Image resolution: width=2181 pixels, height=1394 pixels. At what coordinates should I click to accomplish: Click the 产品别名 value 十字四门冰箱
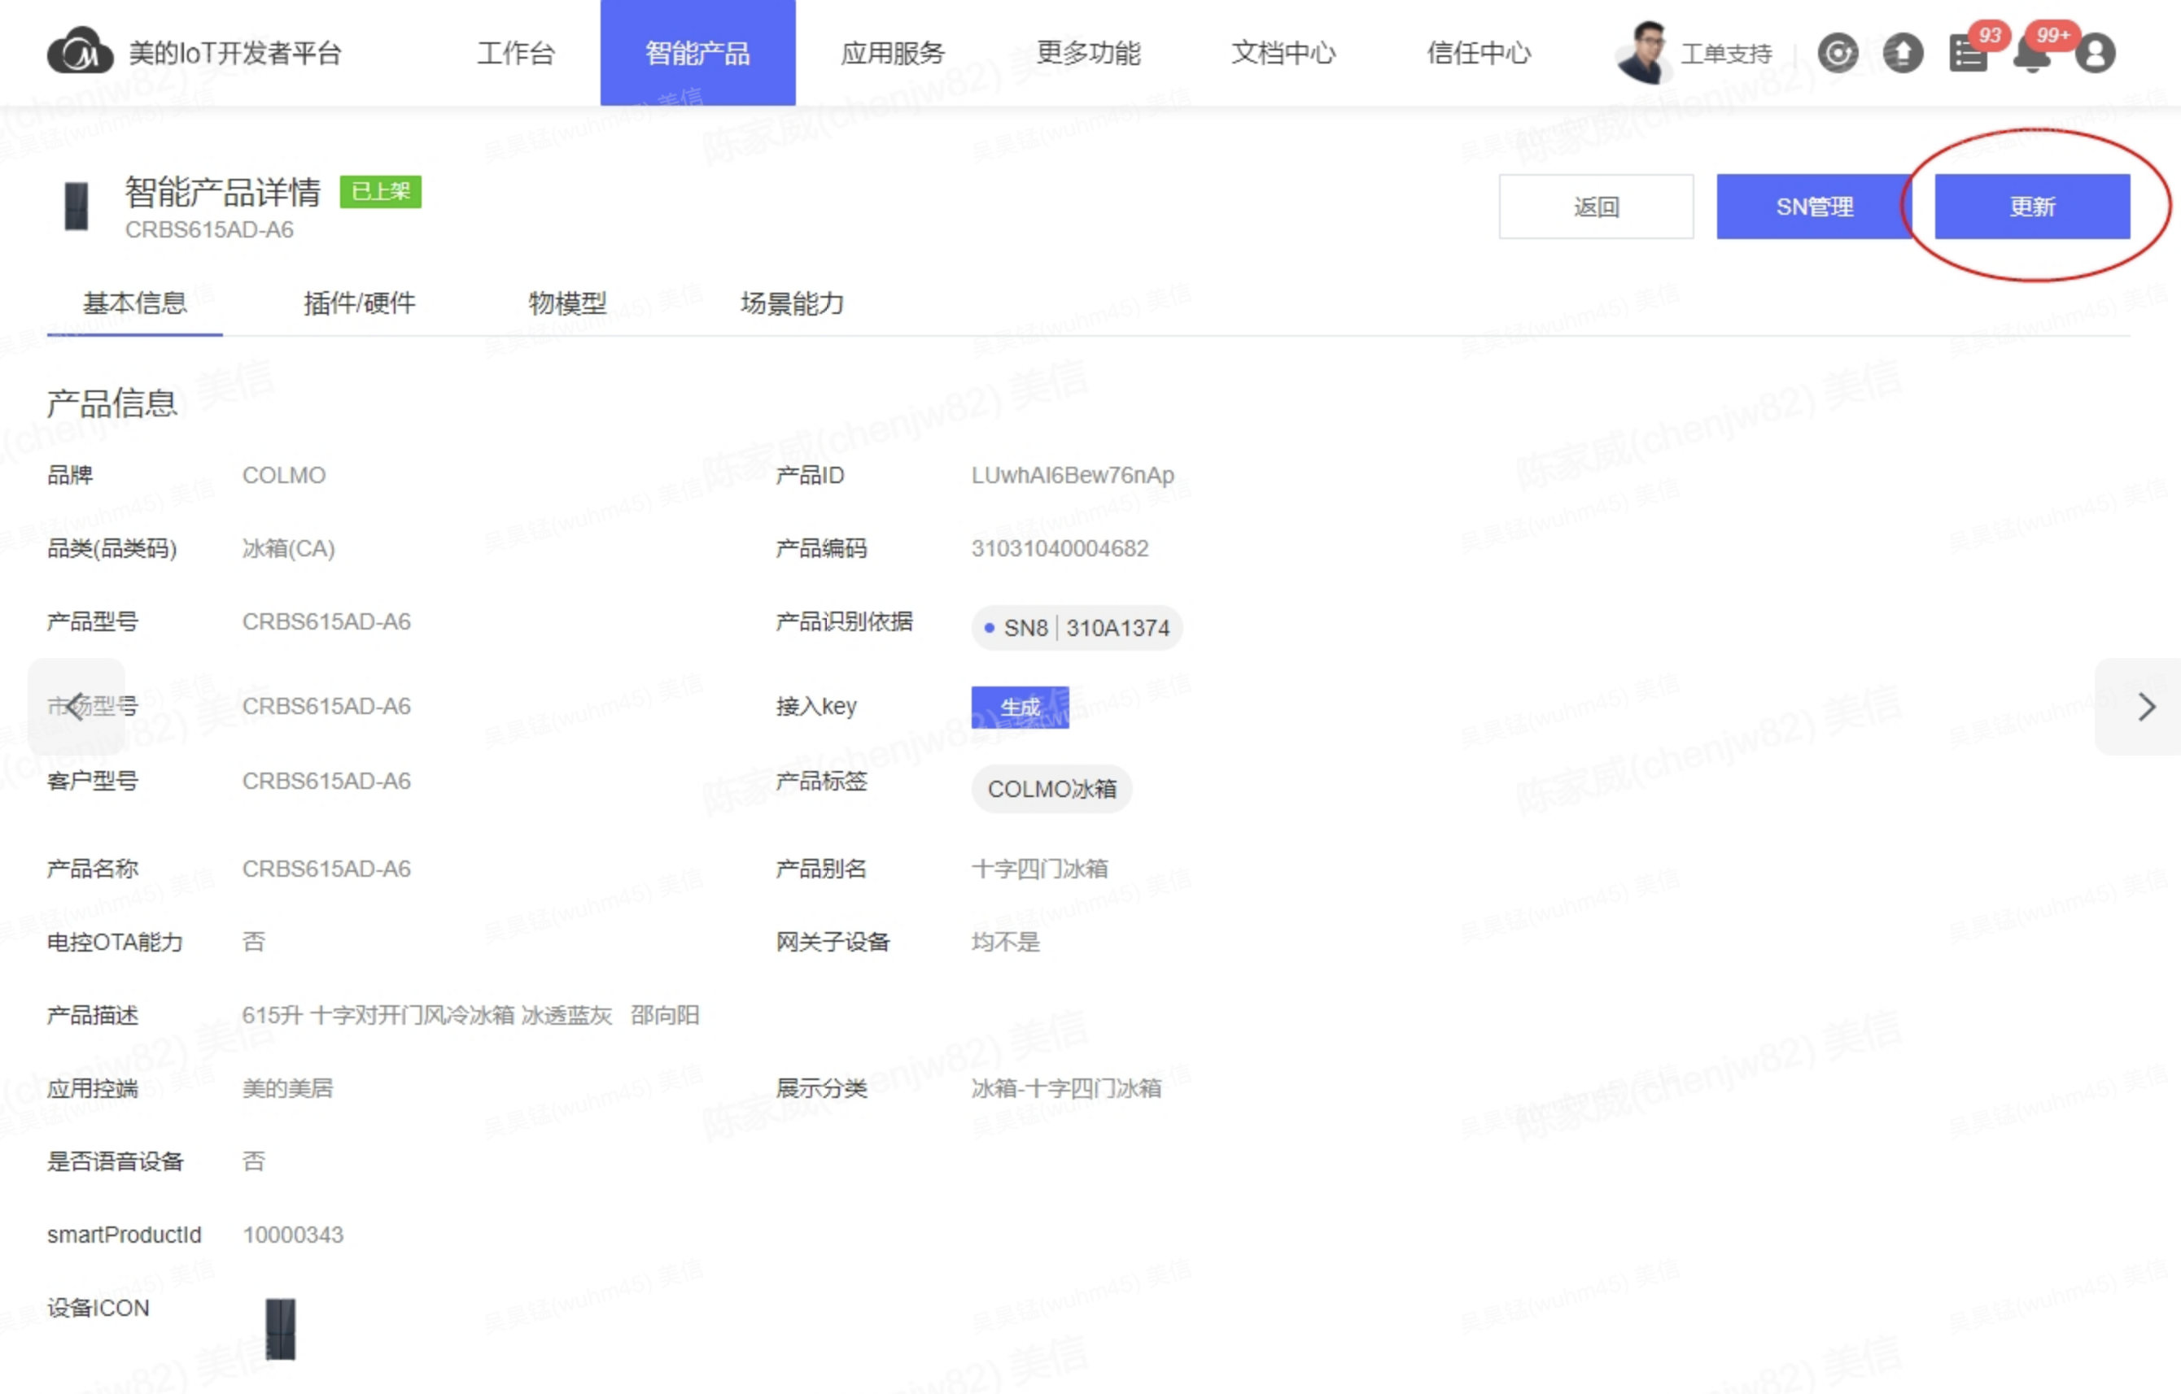point(1039,869)
